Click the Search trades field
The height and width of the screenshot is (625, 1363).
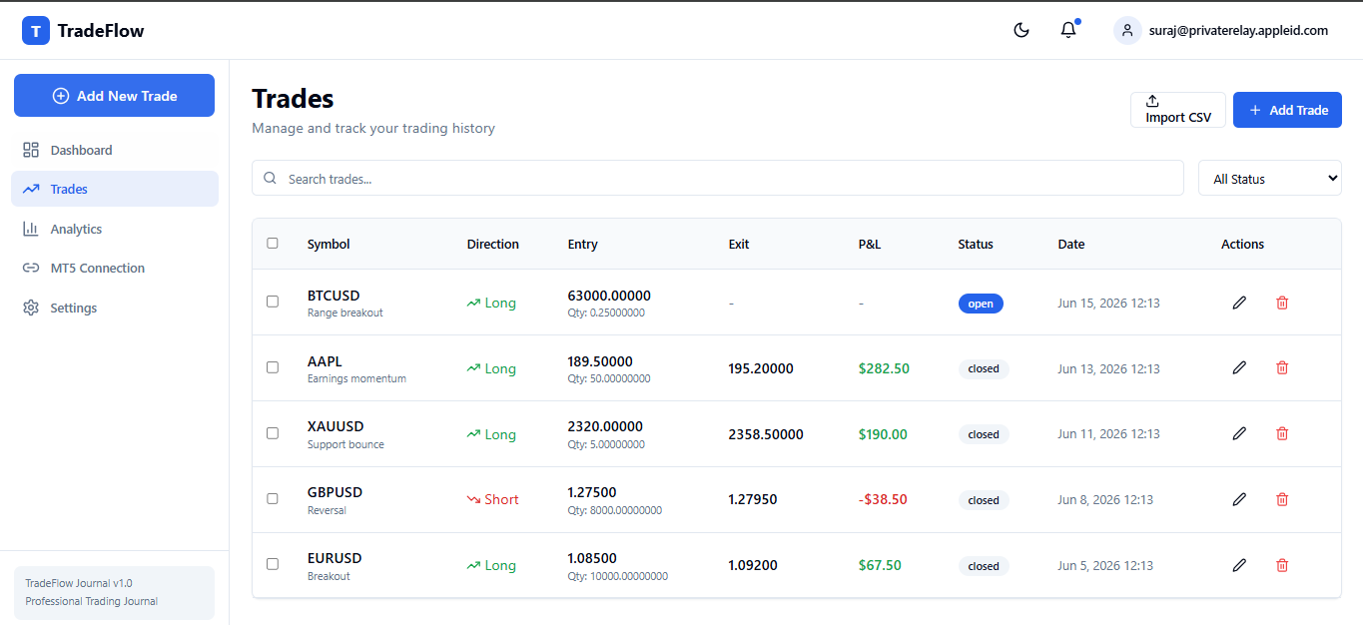717,179
